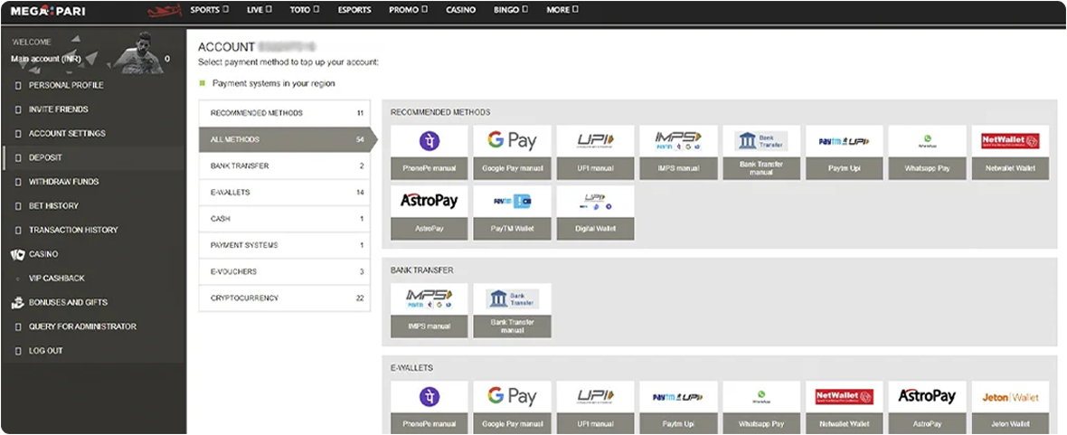Expand the Toto menu
Viewport: 1067px width, 435px height.
click(305, 10)
